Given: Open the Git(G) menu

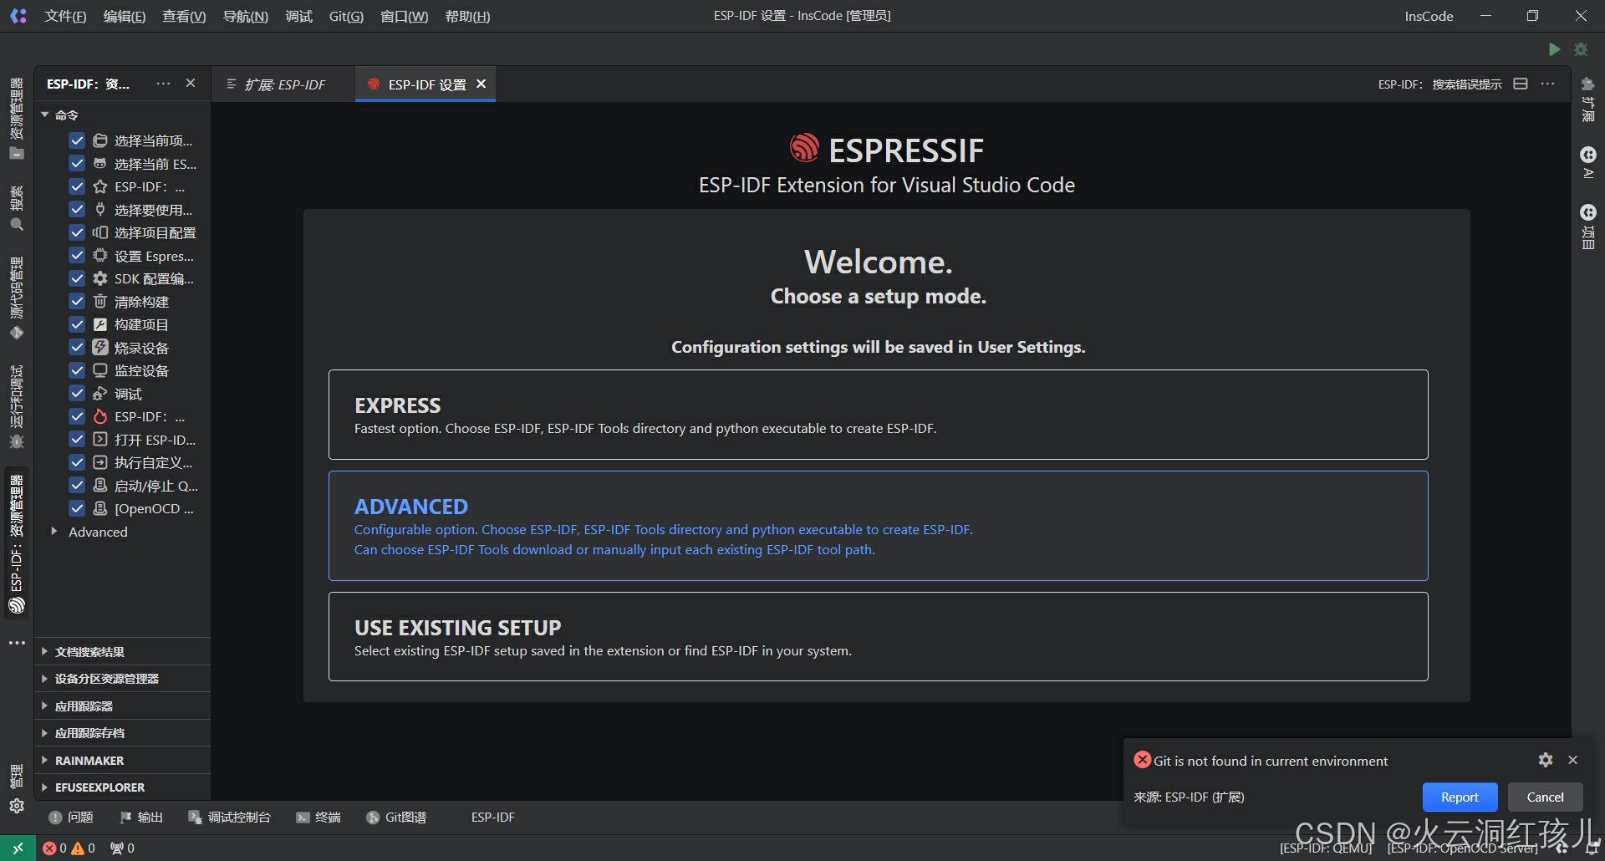Looking at the screenshot, I should point(346,16).
